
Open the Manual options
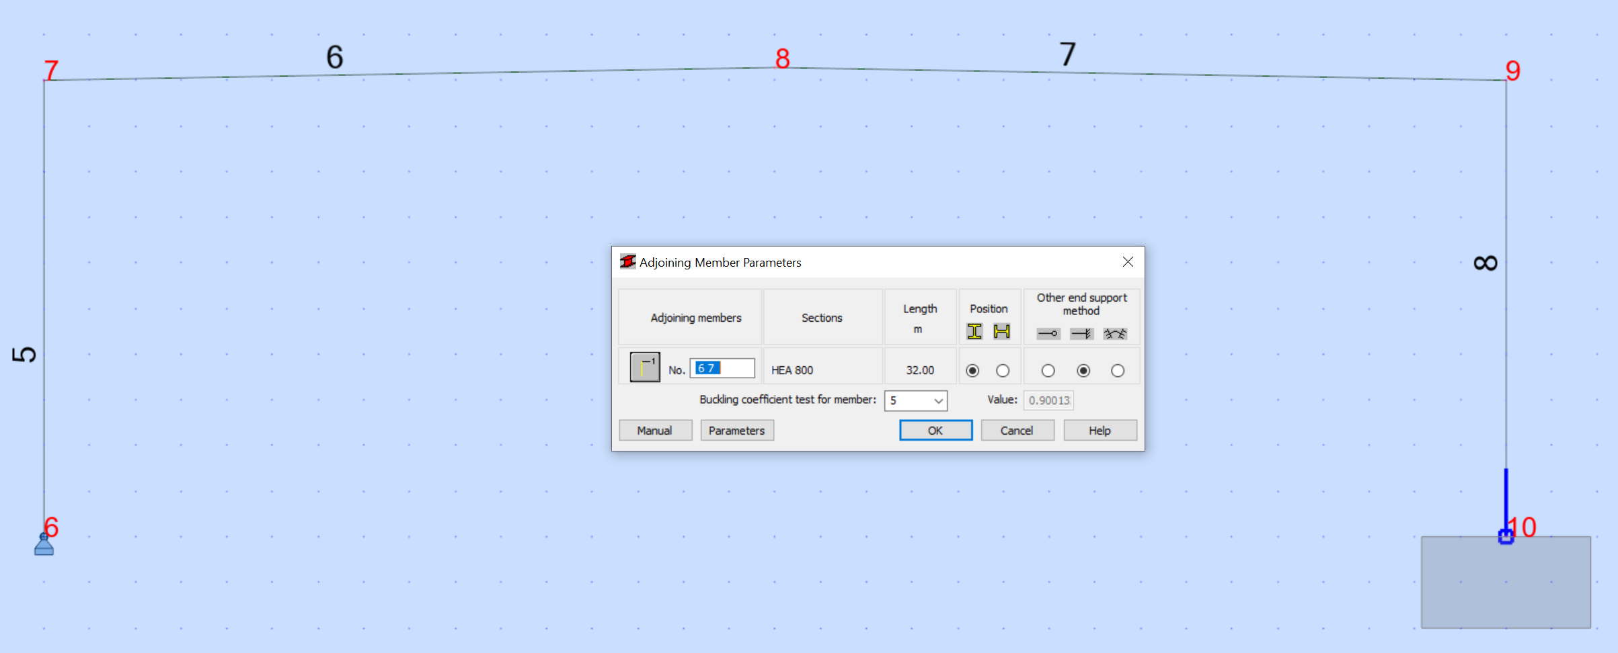655,430
